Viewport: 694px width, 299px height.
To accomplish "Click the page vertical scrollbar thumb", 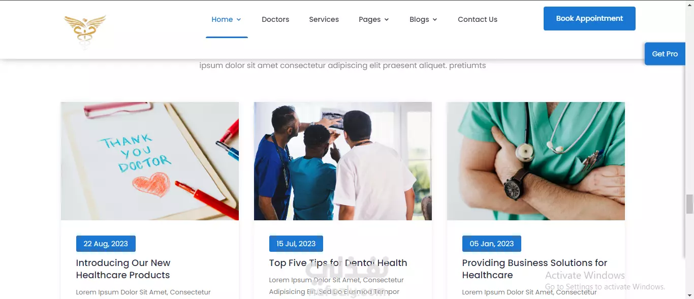I will coord(689,204).
